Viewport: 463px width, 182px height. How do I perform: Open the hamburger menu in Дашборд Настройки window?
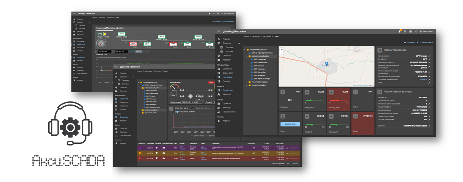(219, 31)
